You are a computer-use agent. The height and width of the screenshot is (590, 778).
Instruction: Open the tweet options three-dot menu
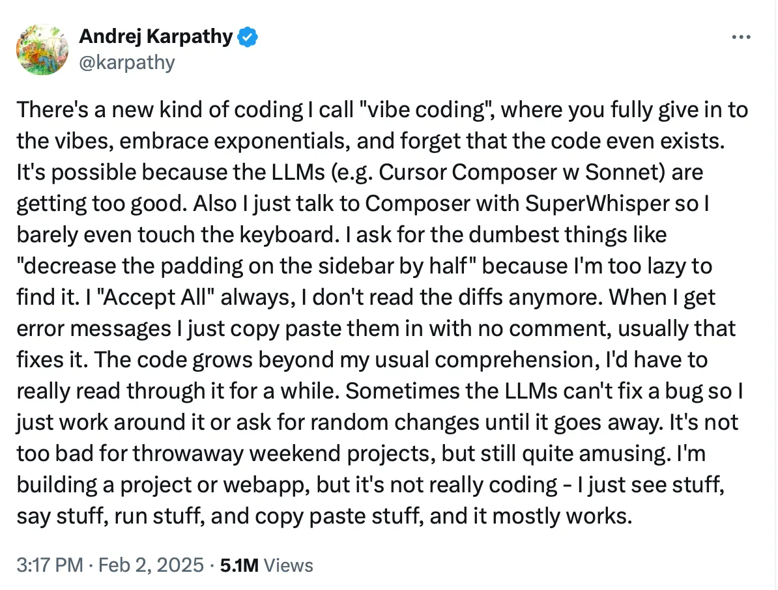click(742, 37)
